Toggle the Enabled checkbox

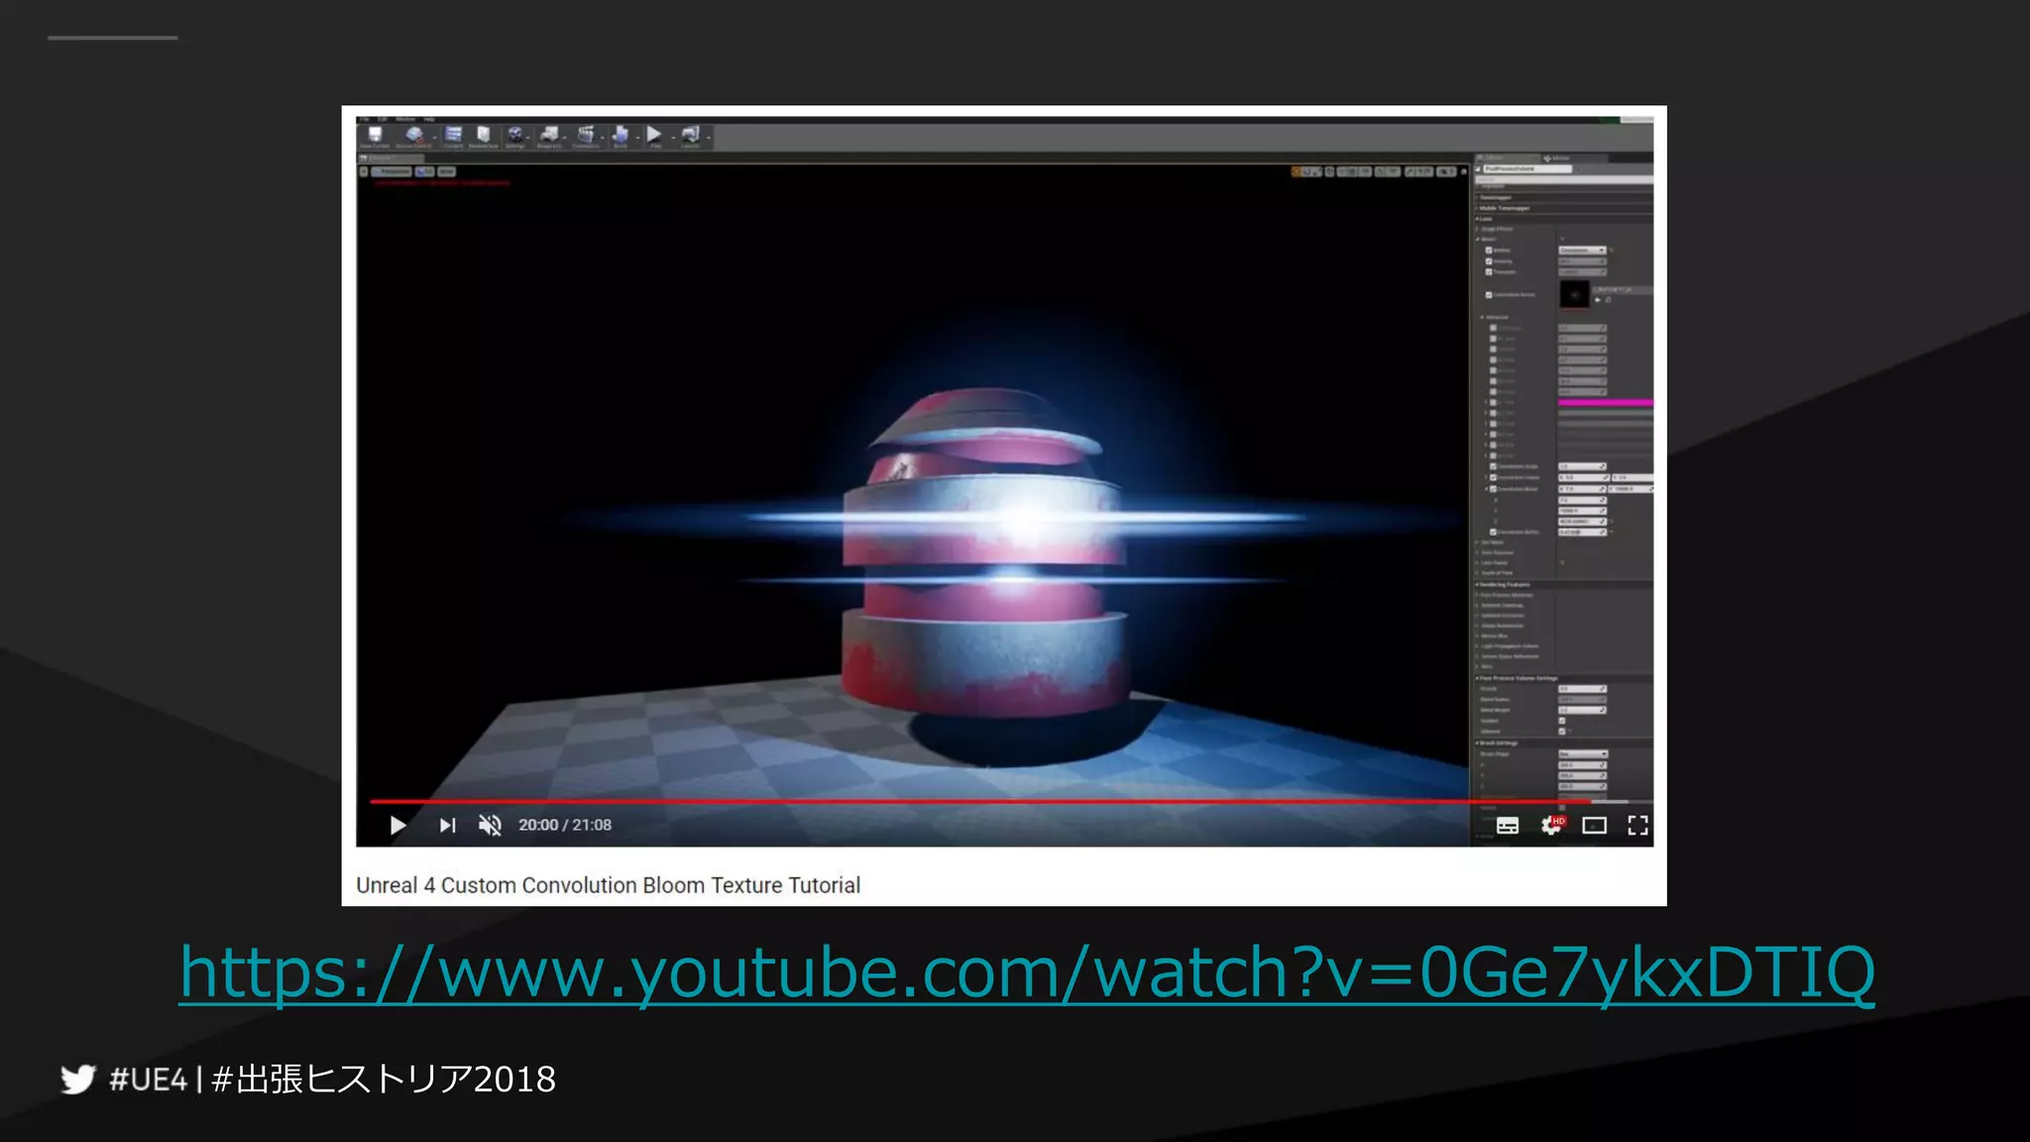pyautogui.click(x=1562, y=721)
